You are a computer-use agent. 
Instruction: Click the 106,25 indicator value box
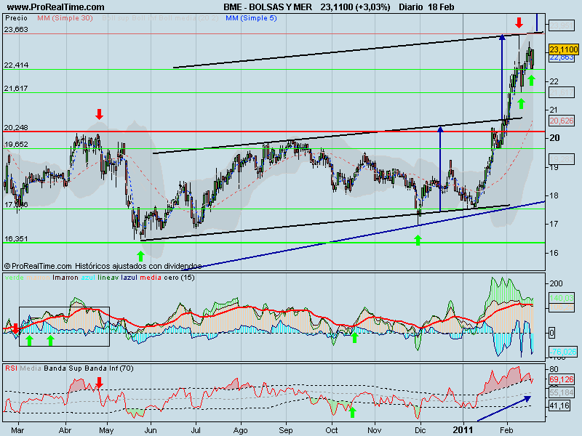coord(562,307)
